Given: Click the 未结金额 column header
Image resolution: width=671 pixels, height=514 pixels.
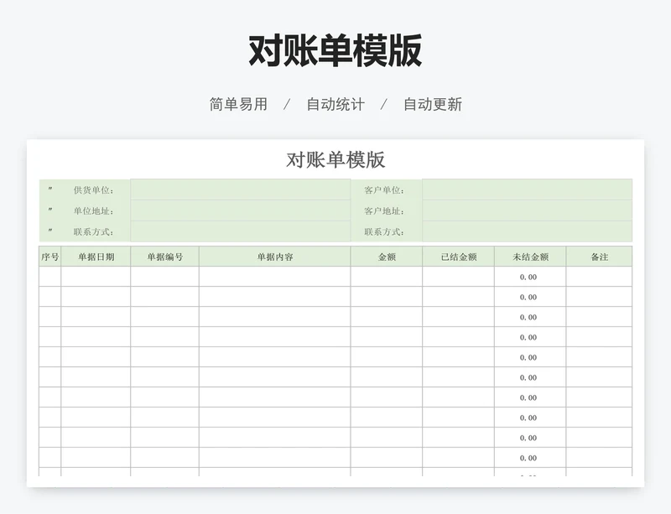Looking at the screenshot, I should pos(530,257).
